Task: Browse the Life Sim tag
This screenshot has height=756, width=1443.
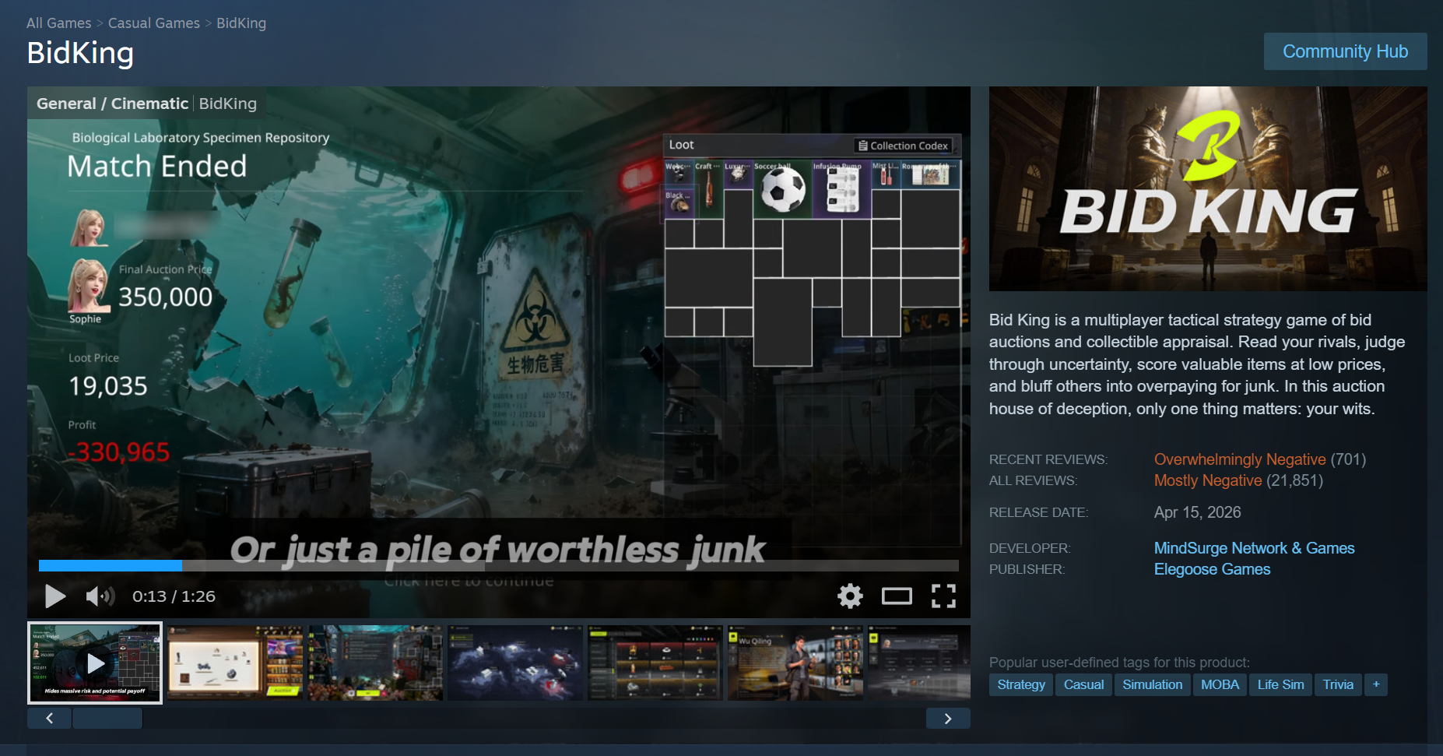Action: point(1281,684)
